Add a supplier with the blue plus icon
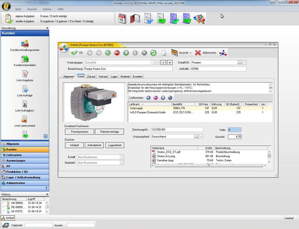The width and height of the screenshot is (299, 229). click(149, 98)
